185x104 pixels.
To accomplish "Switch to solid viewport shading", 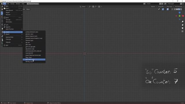I will point(177,9).
